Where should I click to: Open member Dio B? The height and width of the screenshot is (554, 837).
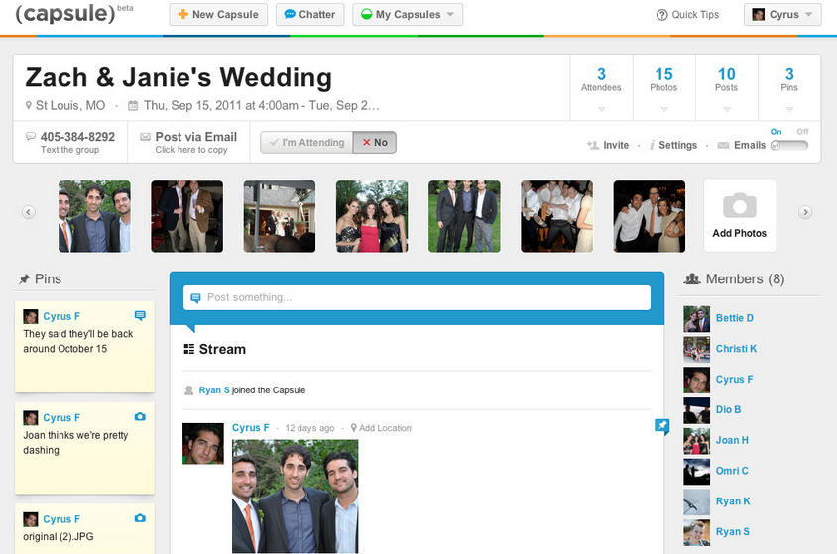point(728,409)
